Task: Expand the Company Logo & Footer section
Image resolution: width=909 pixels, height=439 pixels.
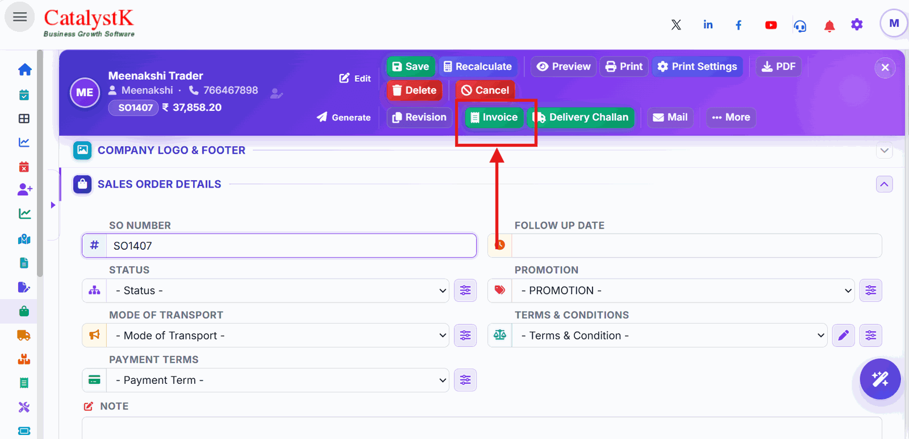Action: click(884, 151)
